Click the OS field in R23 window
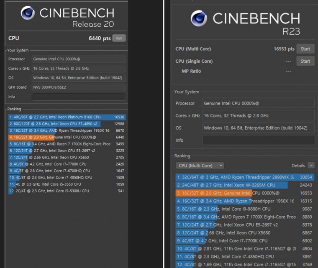Screen dimensions: 318x268 tap(259, 128)
